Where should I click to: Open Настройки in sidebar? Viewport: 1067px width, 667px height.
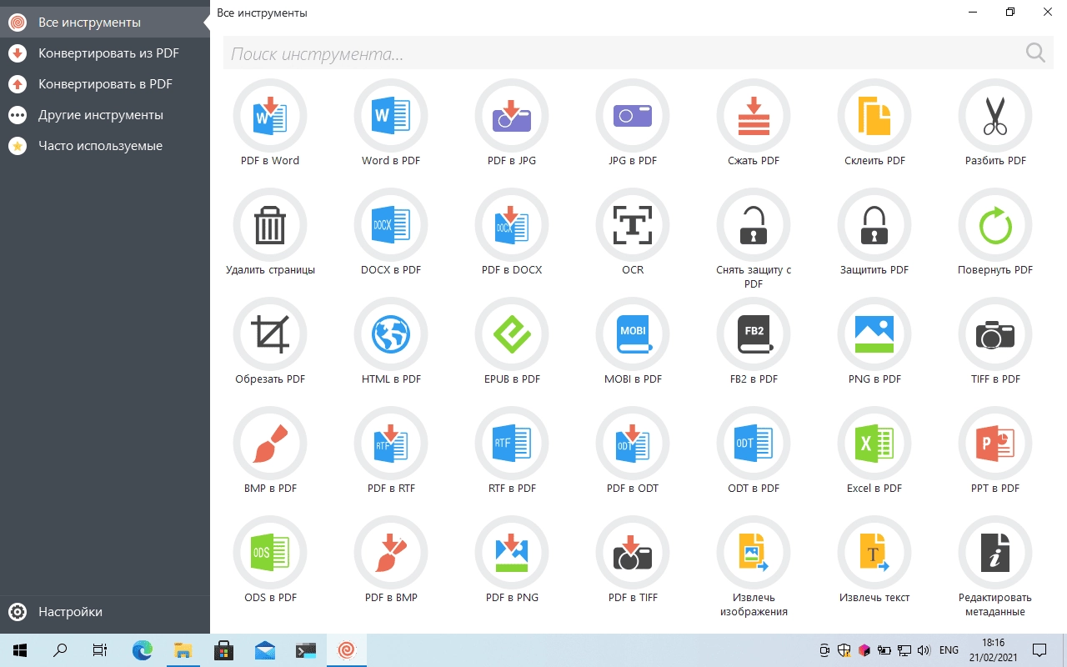[105, 612]
